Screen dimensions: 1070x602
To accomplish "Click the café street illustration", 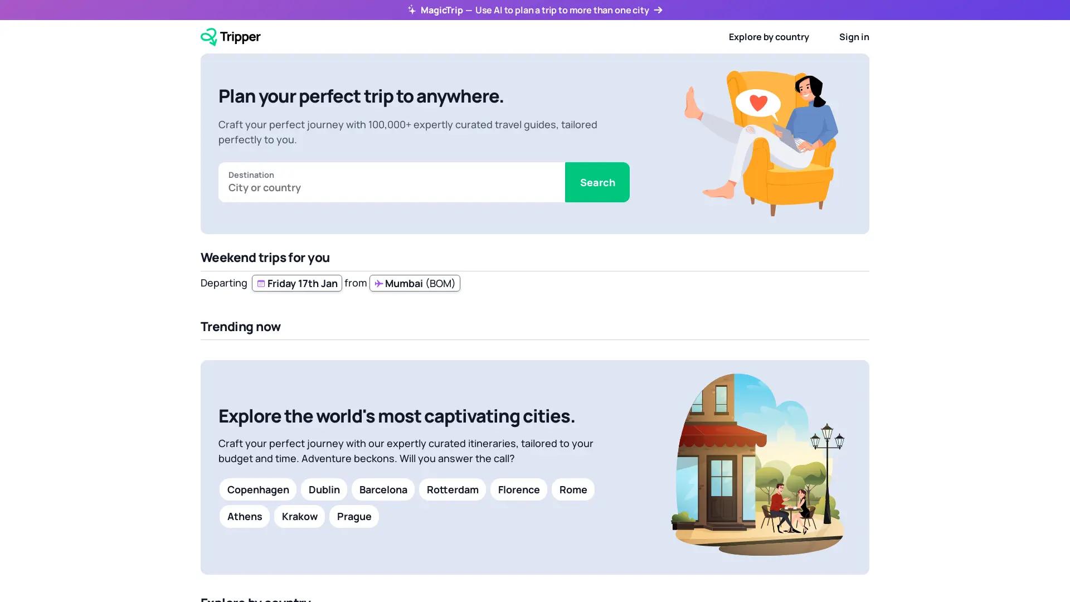I will pyautogui.click(x=757, y=464).
